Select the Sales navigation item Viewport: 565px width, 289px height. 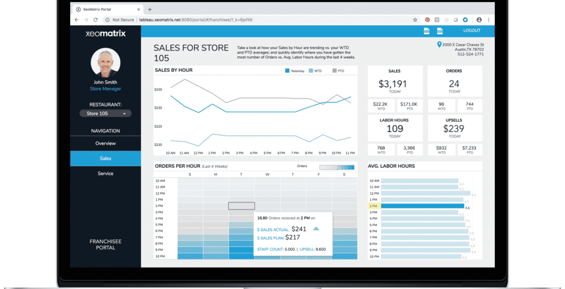pyautogui.click(x=105, y=158)
